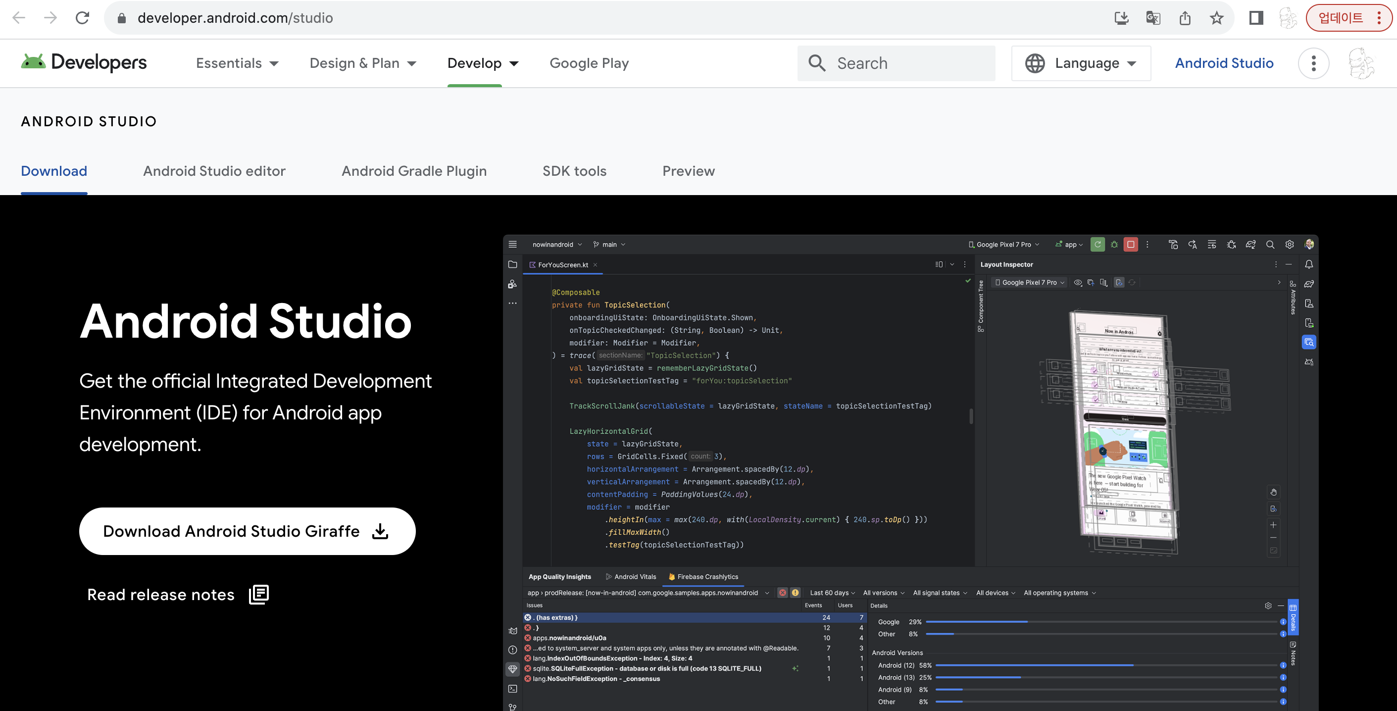Screen dimensions: 1397x711
Task: Open the Develop menu
Action: (x=482, y=63)
